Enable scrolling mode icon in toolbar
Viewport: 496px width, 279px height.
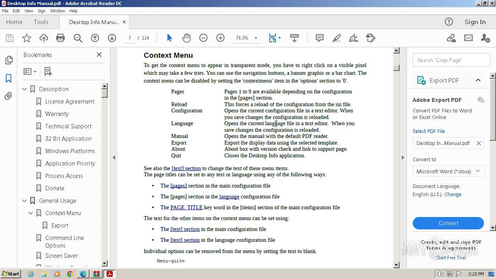pos(294,38)
